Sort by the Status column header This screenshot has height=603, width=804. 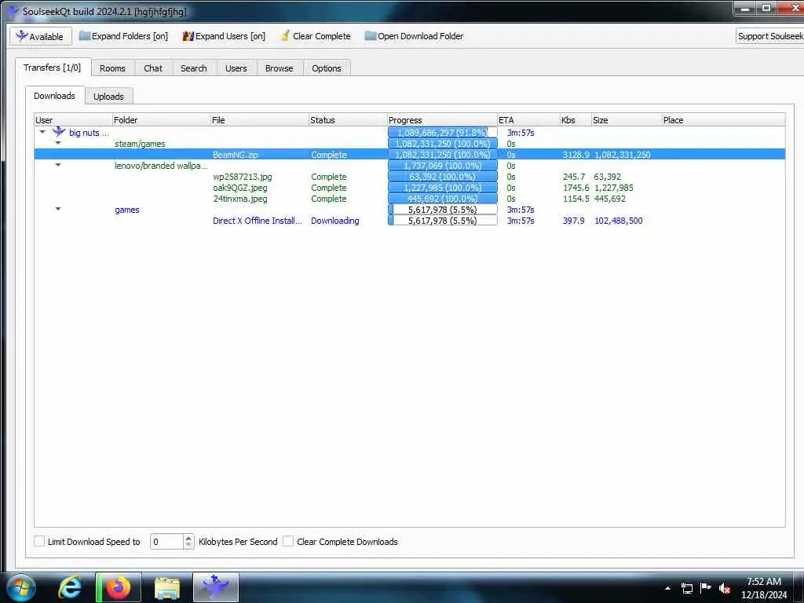coord(348,120)
